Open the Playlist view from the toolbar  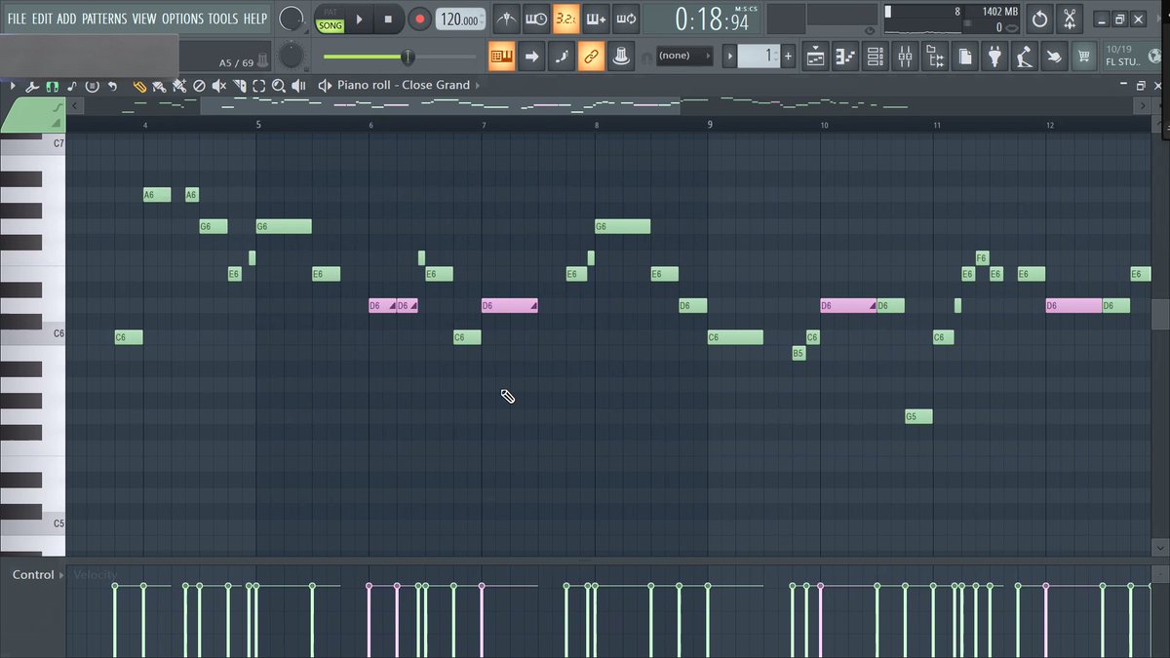816,58
